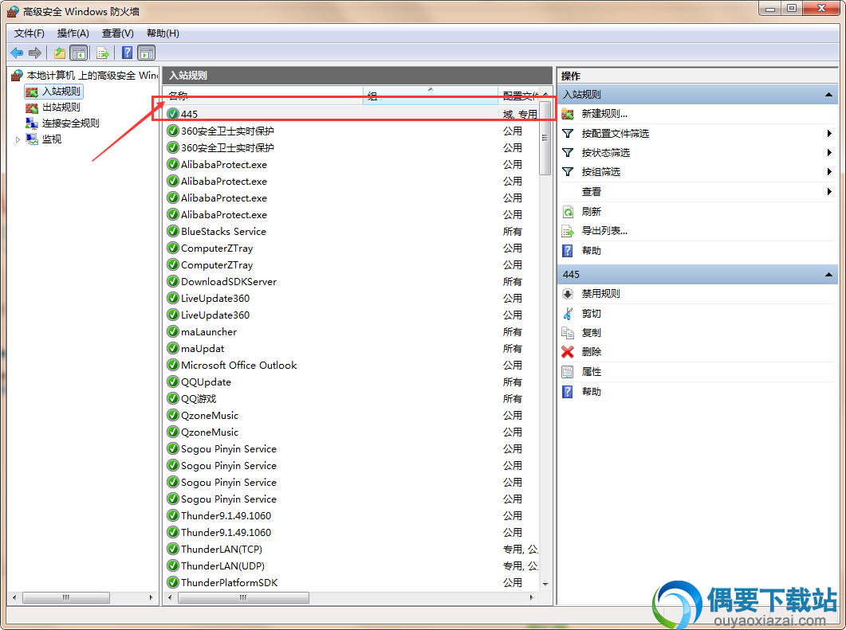
Task: Click 刷新 in the actions pane
Action: (x=592, y=212)
